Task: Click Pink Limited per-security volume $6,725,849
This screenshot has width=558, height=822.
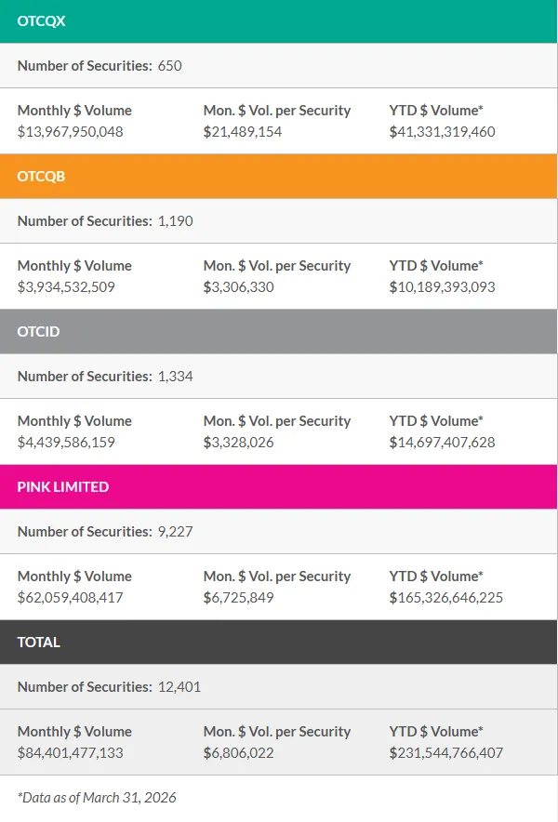Action: click(x=239, y=598)
